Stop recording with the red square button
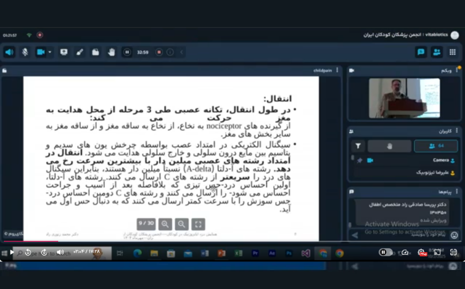Viewport: 465px width, 289px height. click(159, 52)
